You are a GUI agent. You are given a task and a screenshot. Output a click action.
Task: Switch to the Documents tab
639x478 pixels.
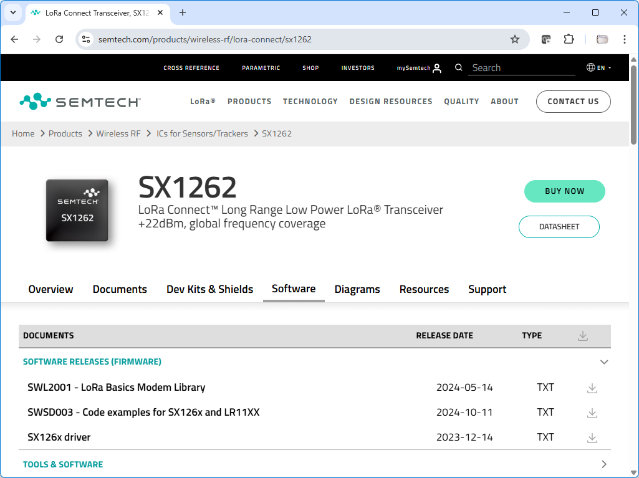click(120, 289)
